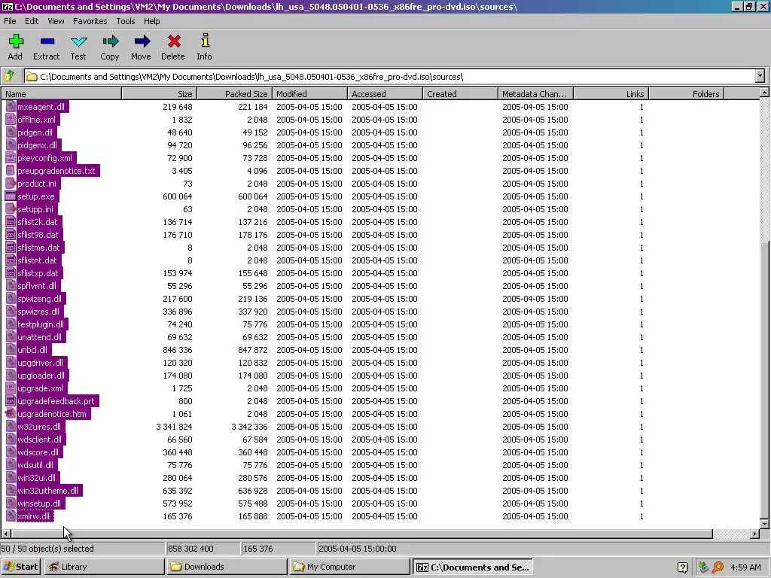Viewport: 771px width, 578px height.
Task: Click the vertical scrollbar up arrow
Action: coord(765,93)
